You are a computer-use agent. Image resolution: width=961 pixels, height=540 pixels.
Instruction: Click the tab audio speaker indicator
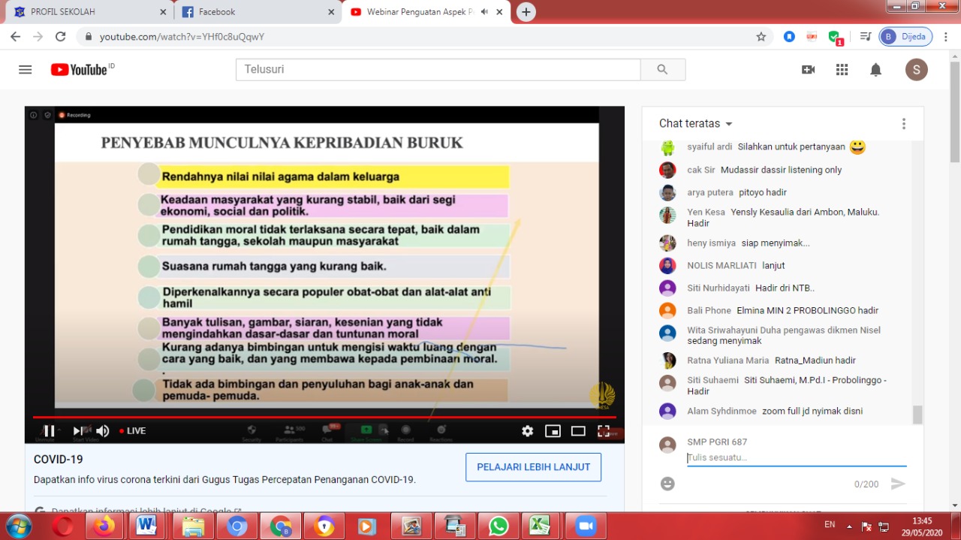(x=484, y=12)
